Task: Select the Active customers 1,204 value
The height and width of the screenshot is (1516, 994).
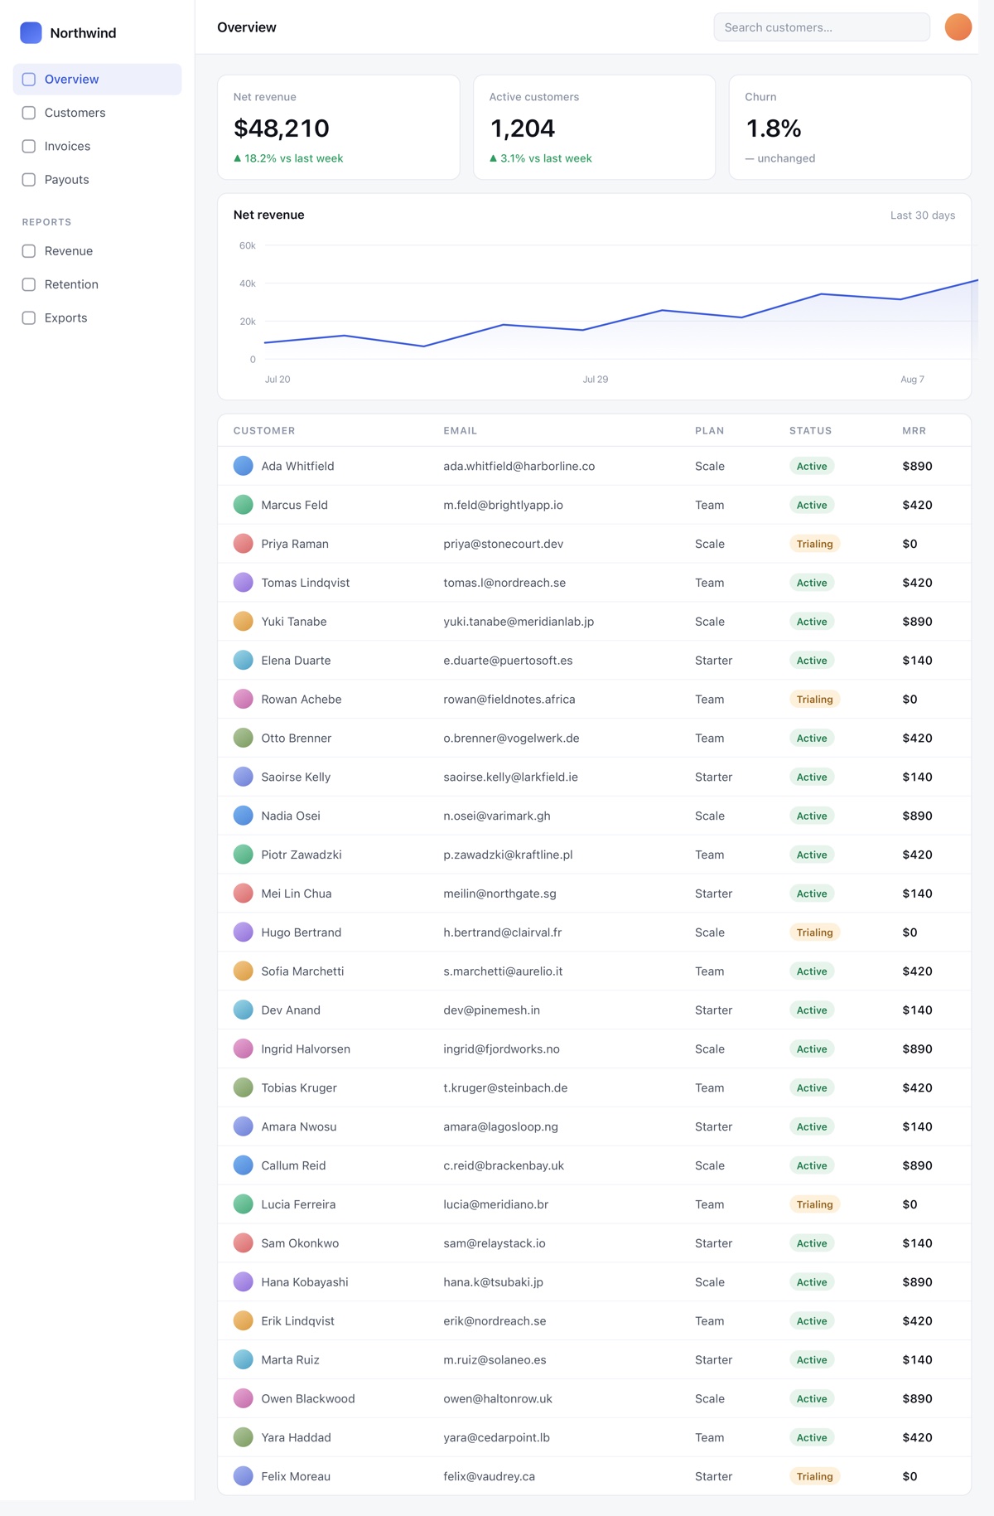Action: 523,128
